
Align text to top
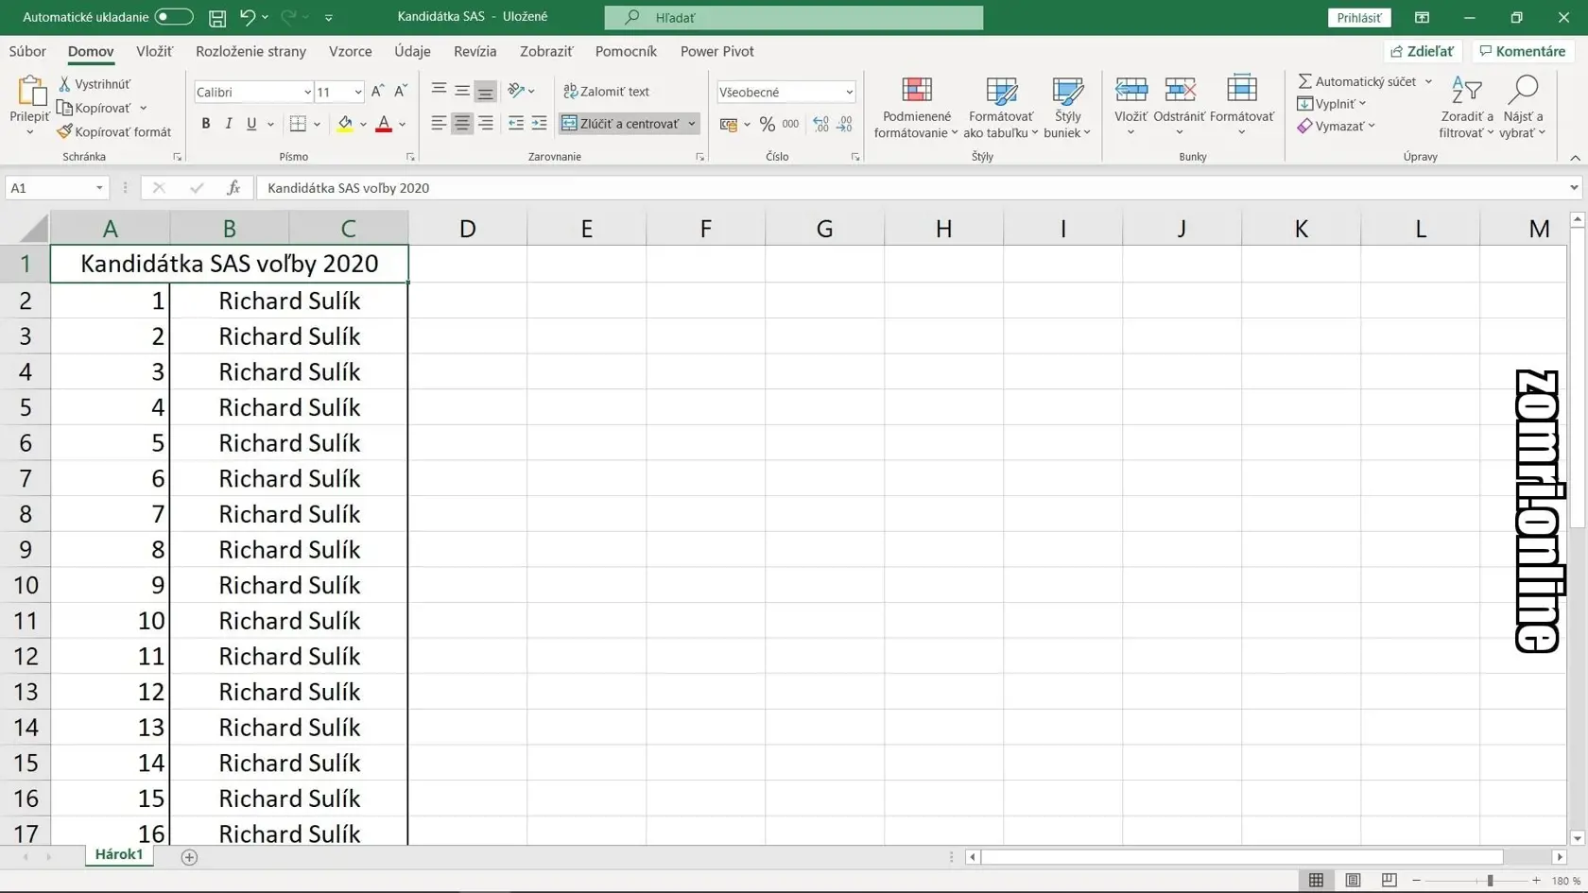[x=439, y=91]
